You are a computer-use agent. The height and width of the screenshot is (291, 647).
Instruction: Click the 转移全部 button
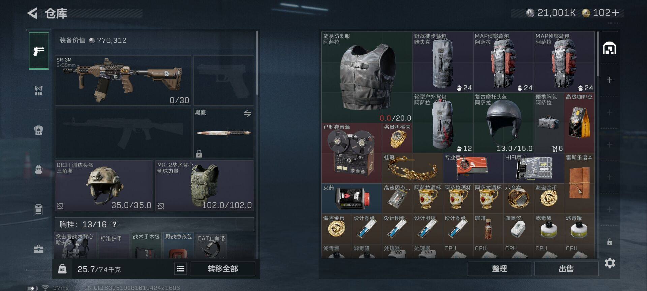pyautogui.click(x=223, y=269)
